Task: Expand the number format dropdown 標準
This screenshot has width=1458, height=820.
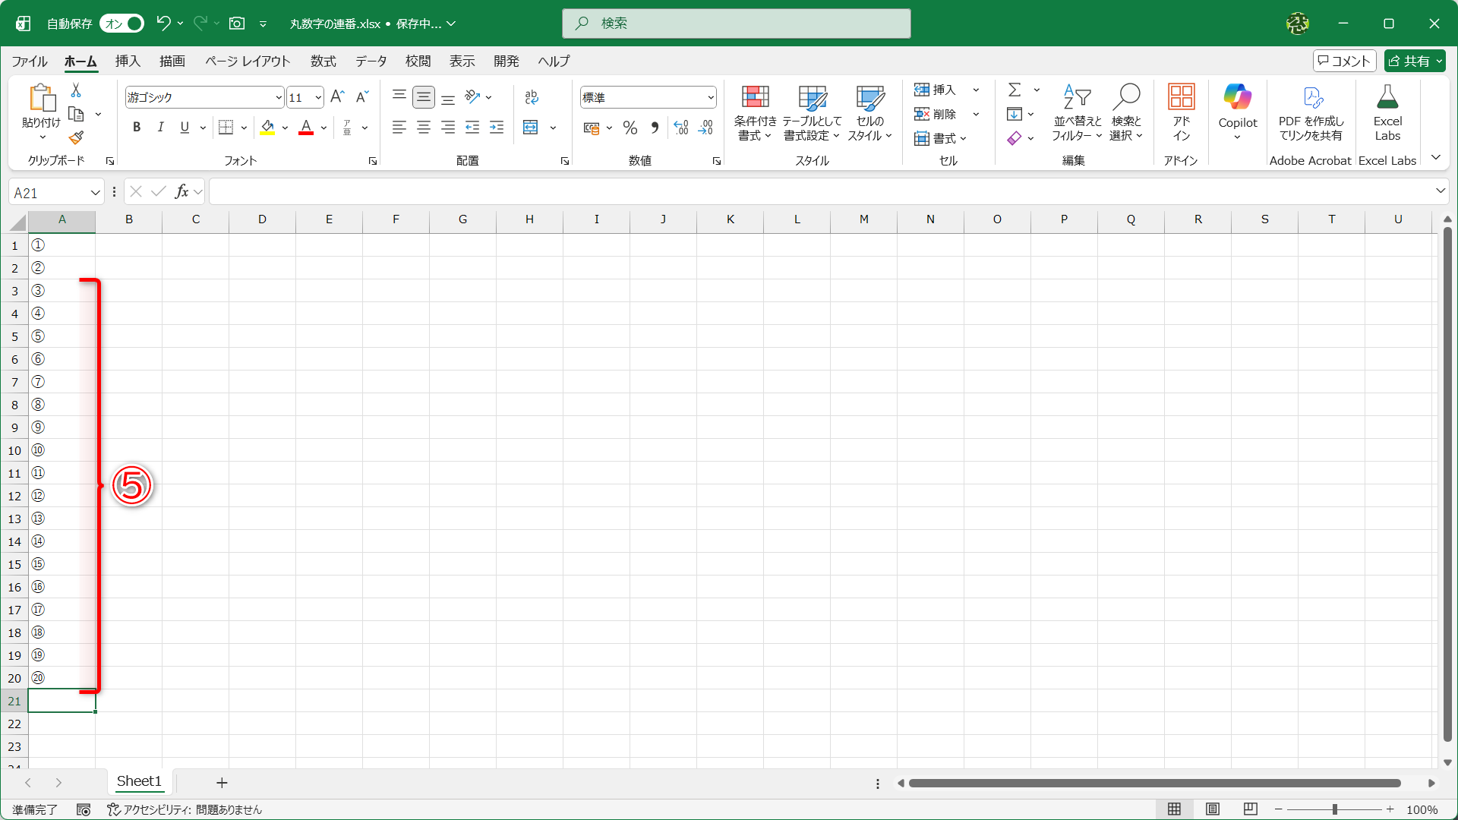Action: [x=710, y=97]
